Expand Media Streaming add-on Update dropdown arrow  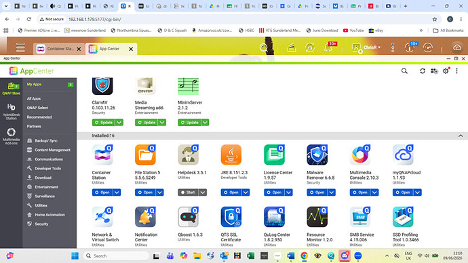pos(162,122)
